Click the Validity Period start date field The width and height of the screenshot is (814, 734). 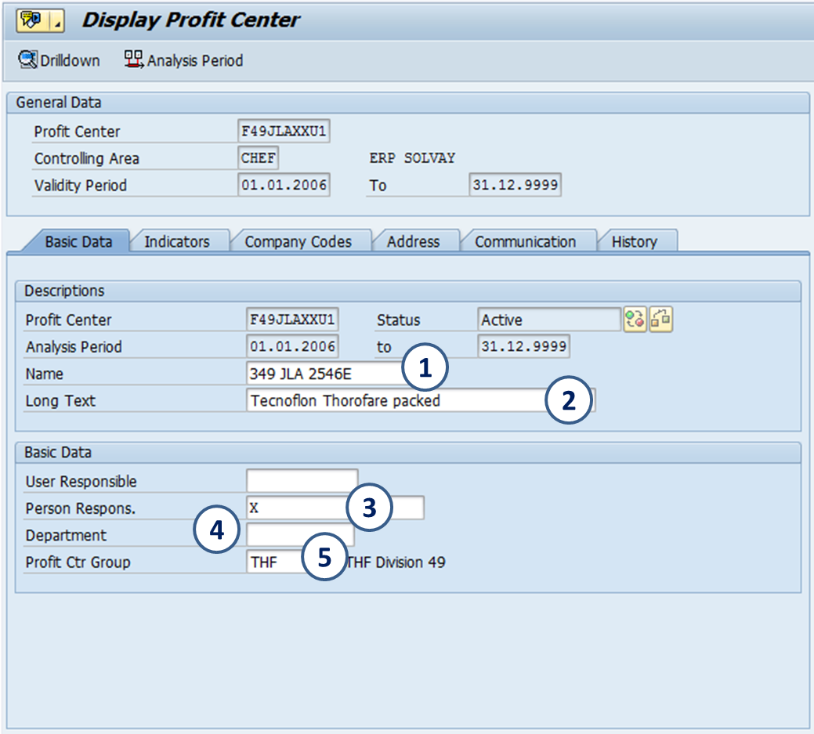click(284, 186)
